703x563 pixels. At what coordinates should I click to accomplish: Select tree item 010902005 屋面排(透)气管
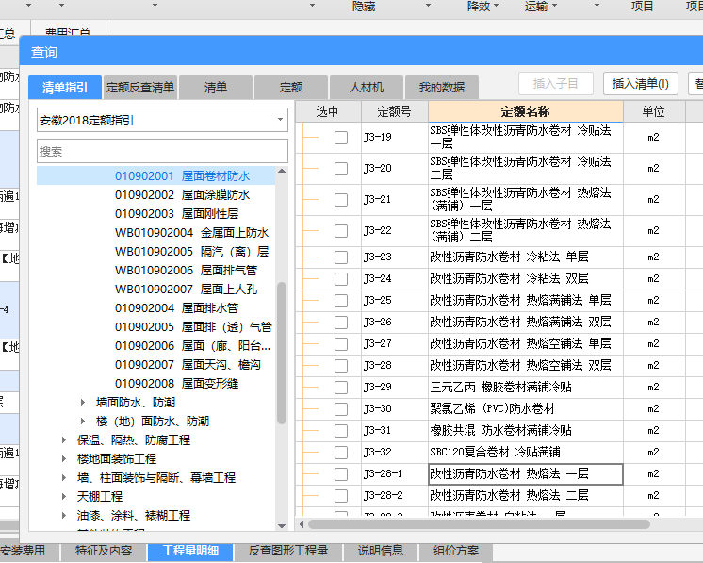[x=193, y=326]
